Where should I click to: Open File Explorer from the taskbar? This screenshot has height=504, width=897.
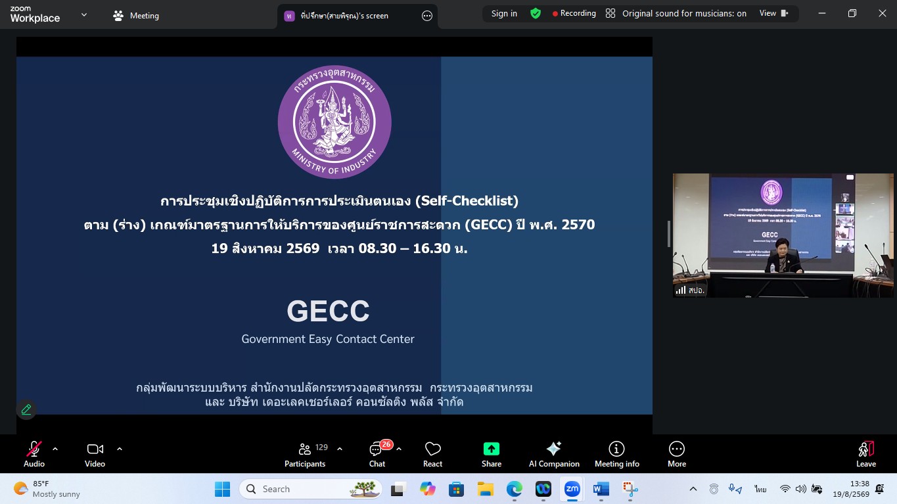pyautogui.click(x=485, y=489)
